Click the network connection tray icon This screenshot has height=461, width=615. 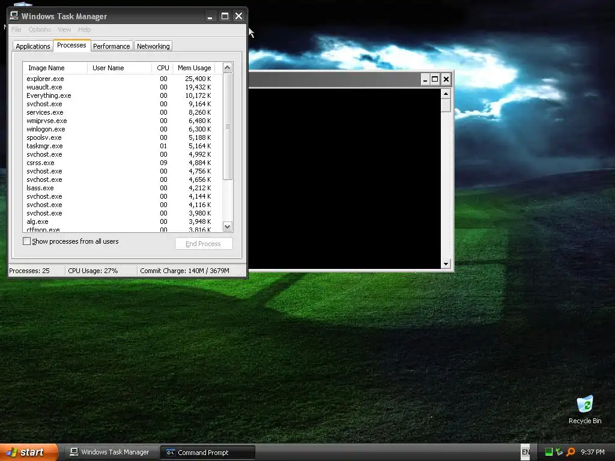(x=559, y=452)
